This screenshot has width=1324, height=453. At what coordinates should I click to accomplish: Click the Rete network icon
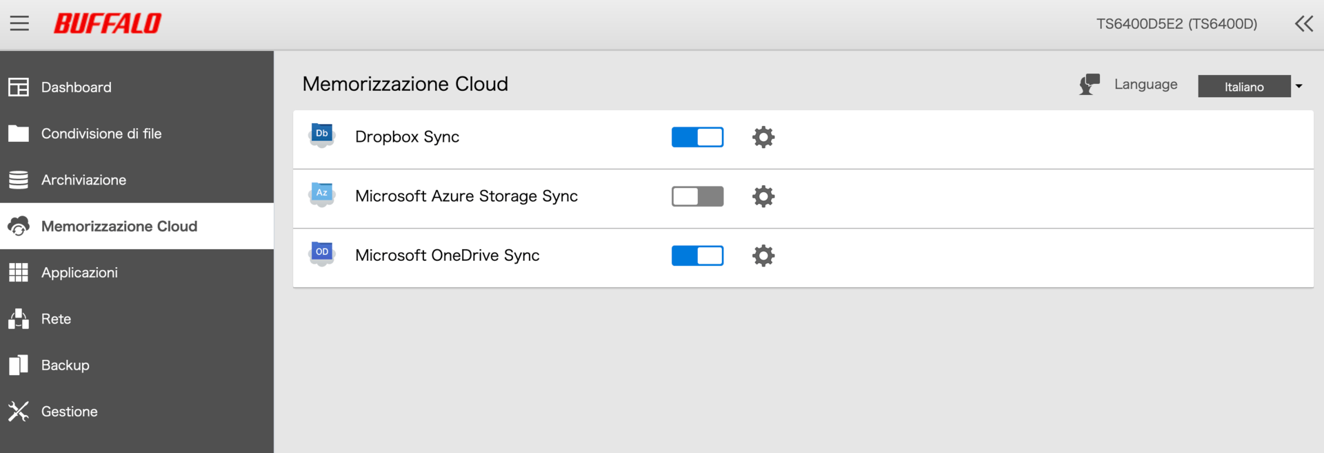click(x=19, y=319)
